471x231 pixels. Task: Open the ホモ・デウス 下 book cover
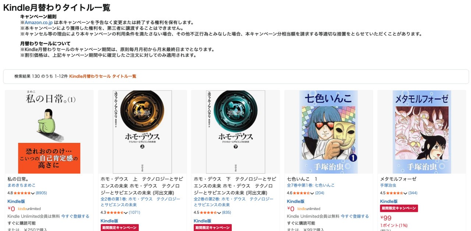click(235, 132)
